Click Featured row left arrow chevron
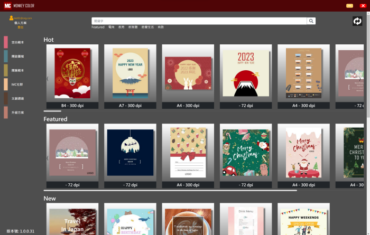Viewport: 370px width, 235px height. pyautogui.click(x=48, y=158)
